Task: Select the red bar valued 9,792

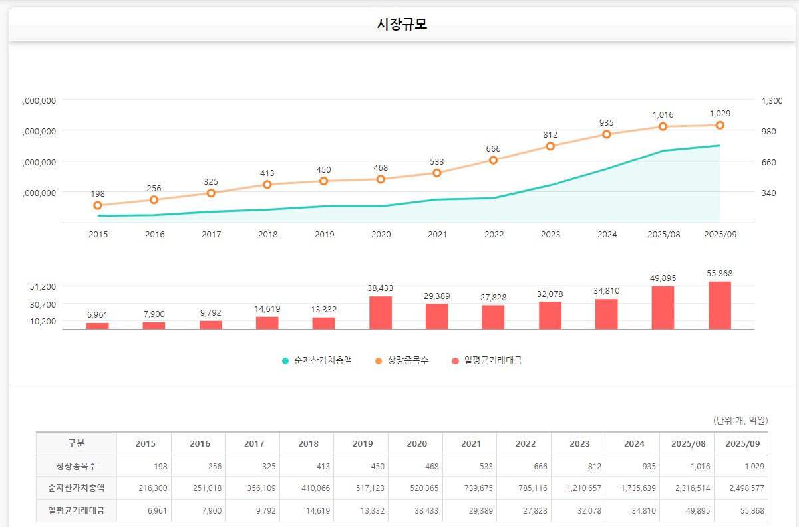Action: 211,325
